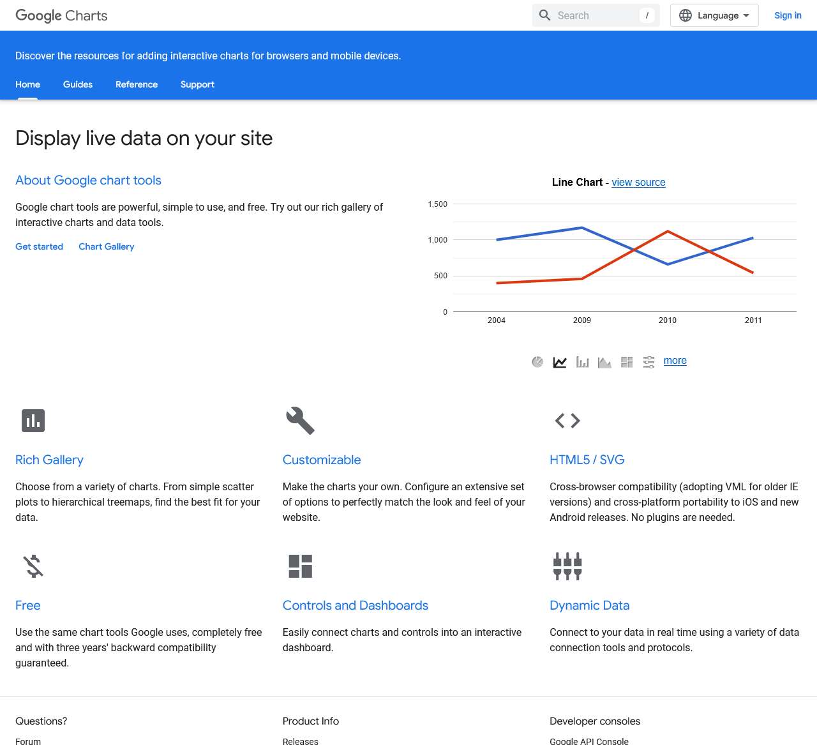
Task: Select the column chart type icon
Action: pos(582,362)
